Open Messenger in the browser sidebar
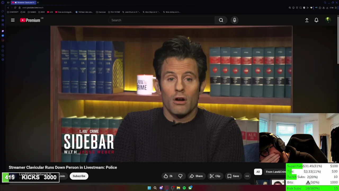The width and height of the screenshot is (339, 191). (x=3, y=36)
